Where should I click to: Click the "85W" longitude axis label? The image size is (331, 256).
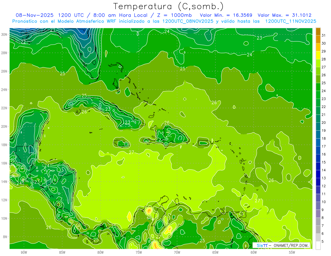(62, 252)
